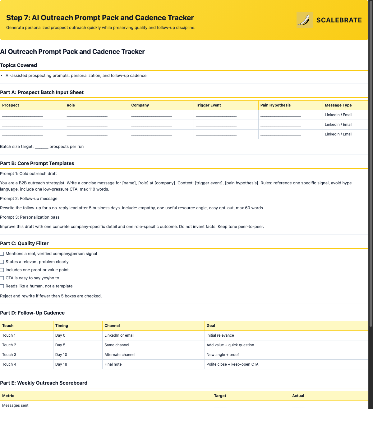The image size is (373, 436).
Task: Click the 'Role' column header
Action: 97,105
